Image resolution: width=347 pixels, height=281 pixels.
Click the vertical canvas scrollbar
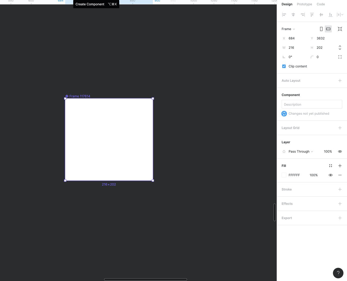[x=275, y=212]
